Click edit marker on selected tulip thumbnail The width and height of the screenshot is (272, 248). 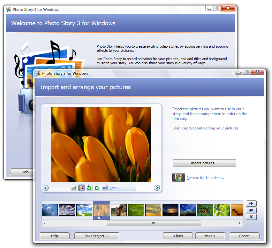[x=100, y=218]
